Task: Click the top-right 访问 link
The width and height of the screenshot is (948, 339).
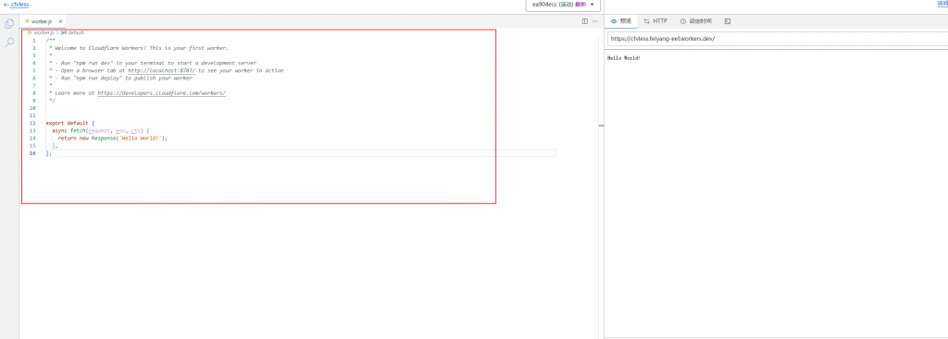Action: click(942, 4)
